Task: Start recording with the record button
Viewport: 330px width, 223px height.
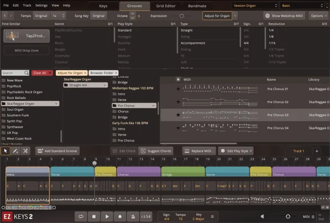Action: point(120,216)
